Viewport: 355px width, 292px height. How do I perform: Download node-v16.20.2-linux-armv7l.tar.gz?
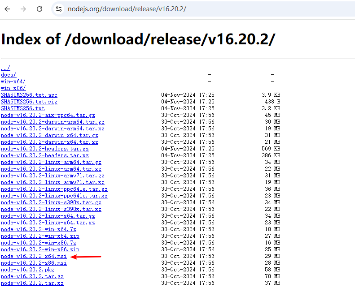pos(53,176)
